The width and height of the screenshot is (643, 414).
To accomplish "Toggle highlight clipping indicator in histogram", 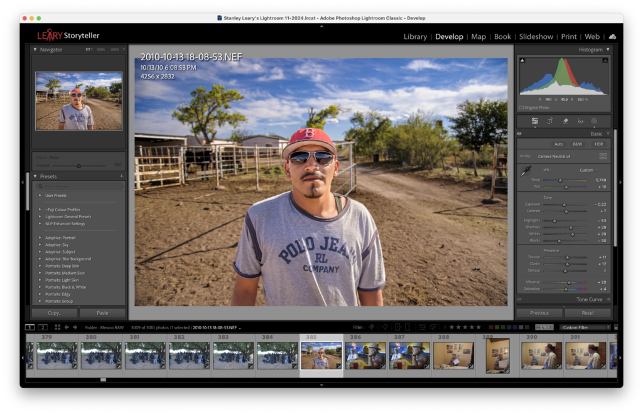I will coord(605,60).
